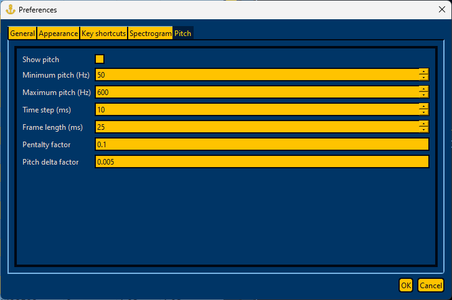Increase Frame length with up arrow
This screenshot has width=452, height=300.
[x=423, y=124]
